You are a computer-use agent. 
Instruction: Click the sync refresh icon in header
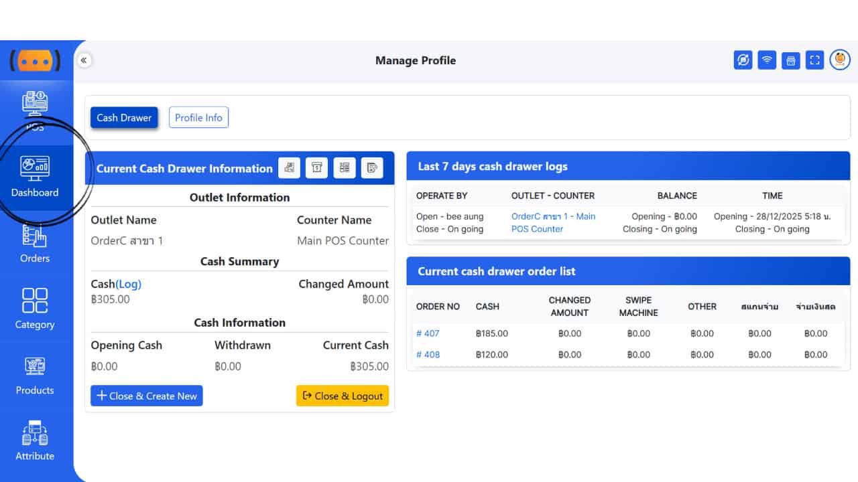tap(743, 61)
